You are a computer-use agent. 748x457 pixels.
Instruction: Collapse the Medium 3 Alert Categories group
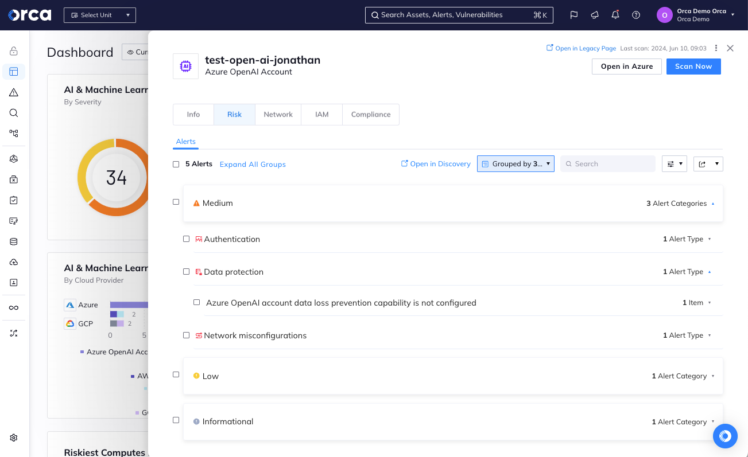tap(713, 204)
